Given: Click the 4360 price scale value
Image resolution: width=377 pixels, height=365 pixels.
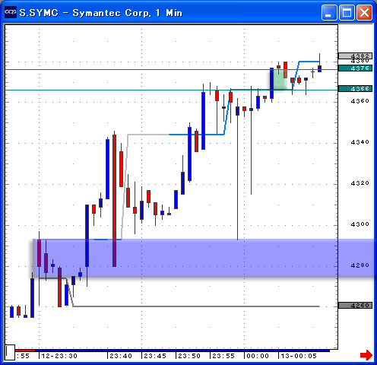Looking at the screenshot, I should coord(360,101).
